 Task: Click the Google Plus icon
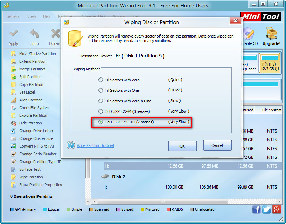pyautogui.click(x=277, y=209)
